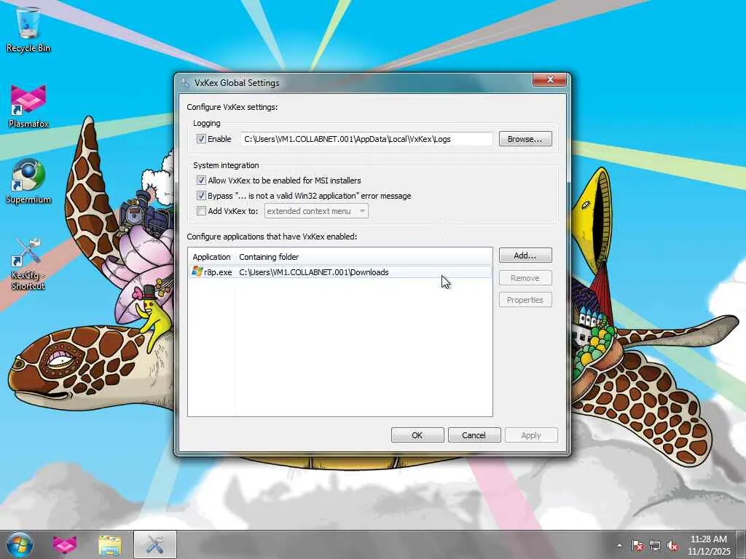Select the r8p.exe row text
This screenshot has width=746, height=559.
point(218,272)
